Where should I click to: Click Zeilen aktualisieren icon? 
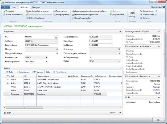[x=27, y=18]
